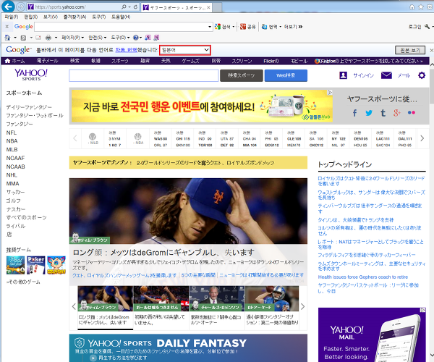434x362 pixels.
Task: Close the Yahoo Sports browser tab
Action: coord(208,7)
